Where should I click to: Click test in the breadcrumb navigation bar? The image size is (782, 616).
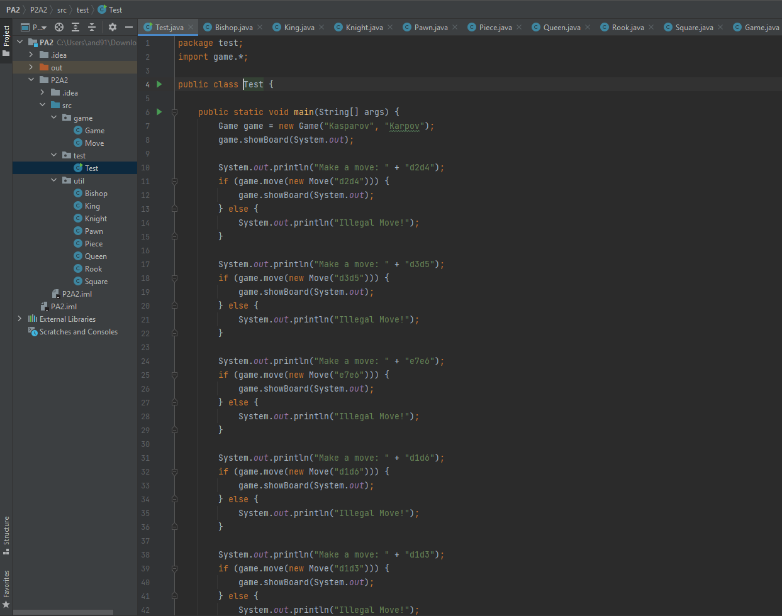[x=82, y=9]
